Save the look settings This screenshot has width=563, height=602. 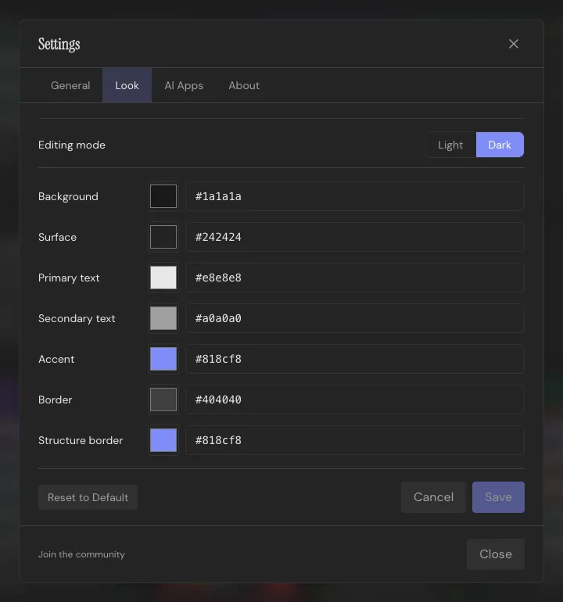(x=498, y=497)
